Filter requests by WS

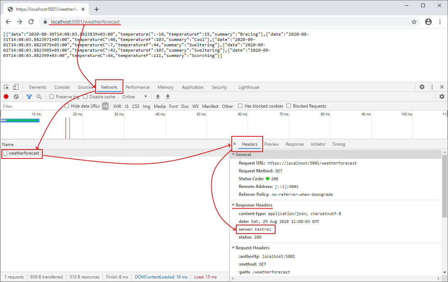tap(195, 106)
